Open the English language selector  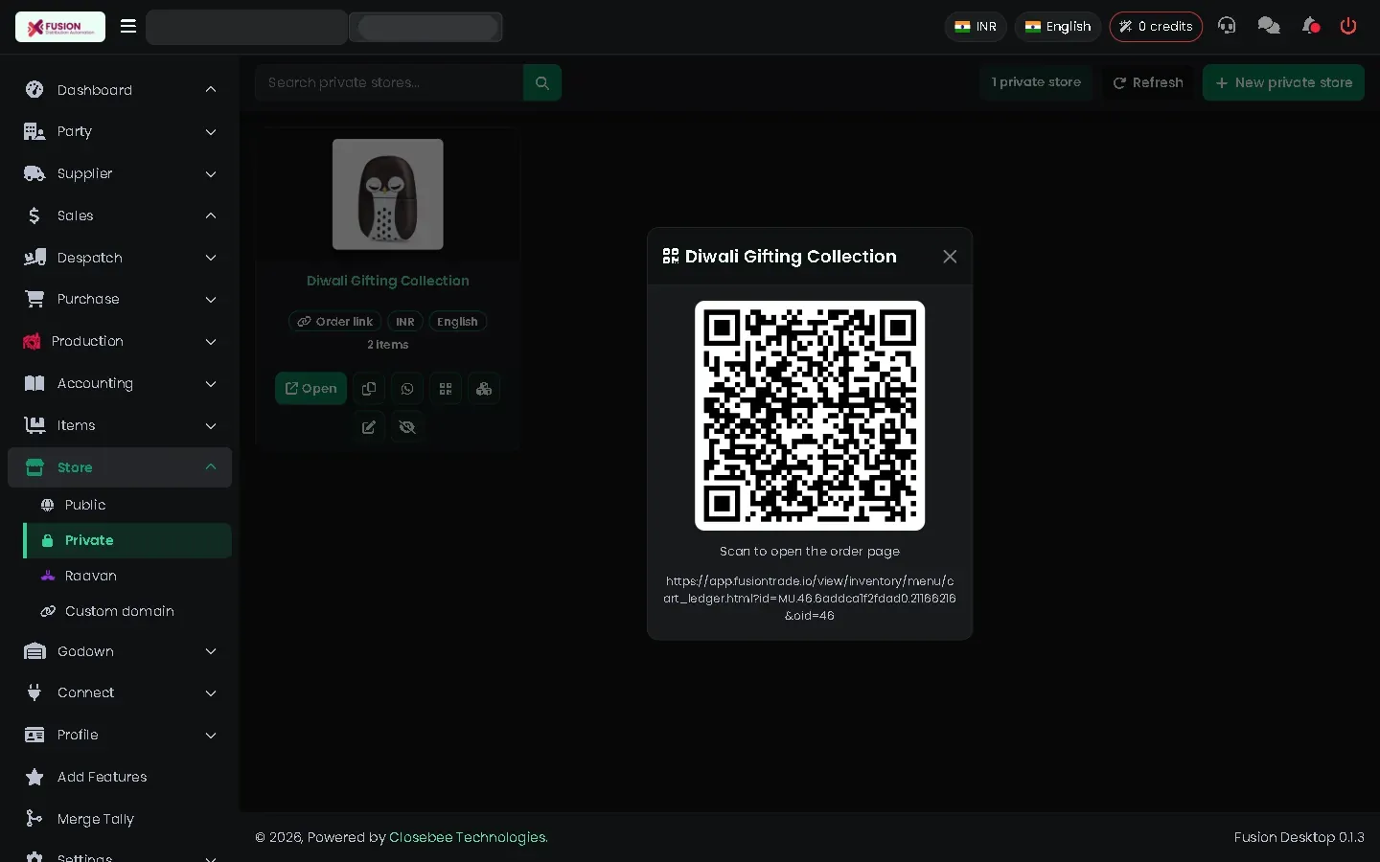tap(1058, 27)
